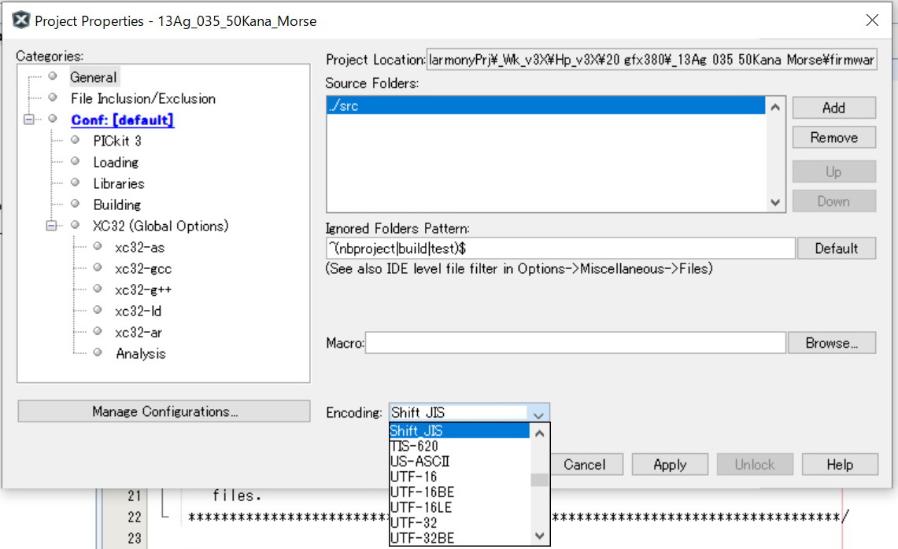Click encoding list scrollbar thumb

click(539, 480)
